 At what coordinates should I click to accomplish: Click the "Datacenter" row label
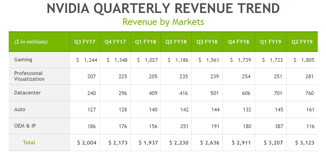click(x=27, y=93)
